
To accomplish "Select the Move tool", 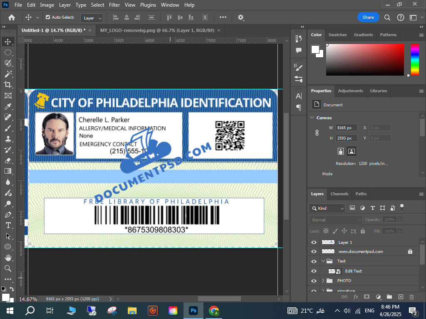I will click(8, 42).
